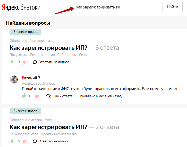Dislike the second ИП question
Screen dimensions: 187x147
pyautogui.click(x=24, y=141)
